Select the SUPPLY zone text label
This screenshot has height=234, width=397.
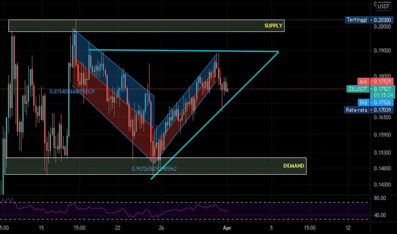click(x=273, y=26)
